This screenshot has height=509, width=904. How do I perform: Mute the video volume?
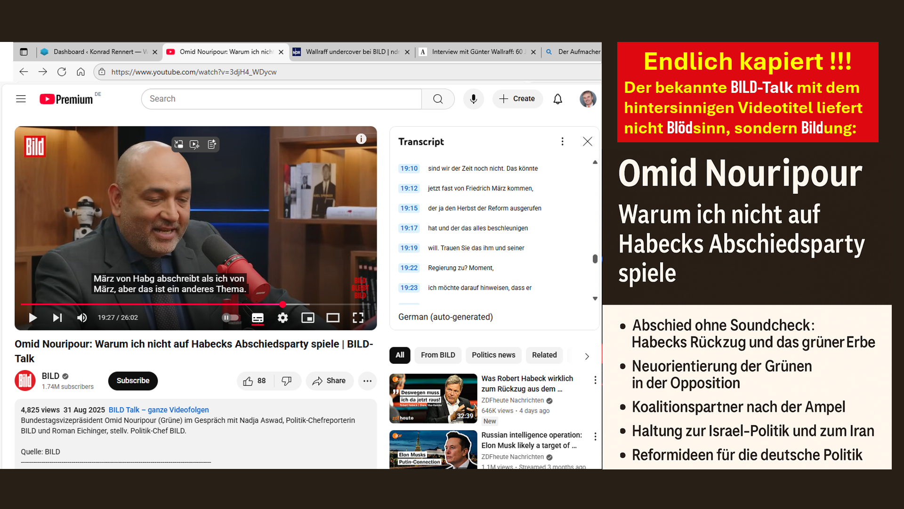[82, 318]
